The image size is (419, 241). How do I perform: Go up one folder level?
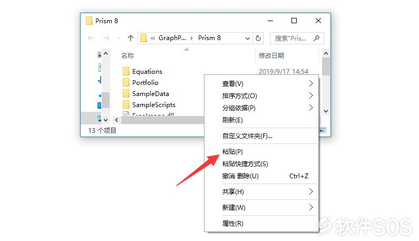tap(130, 38)
